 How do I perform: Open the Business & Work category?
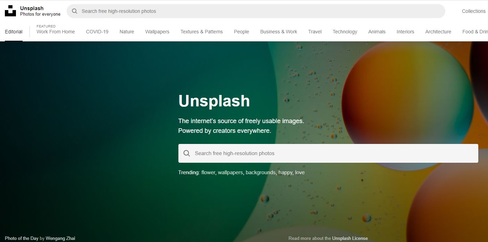point(279,32)
